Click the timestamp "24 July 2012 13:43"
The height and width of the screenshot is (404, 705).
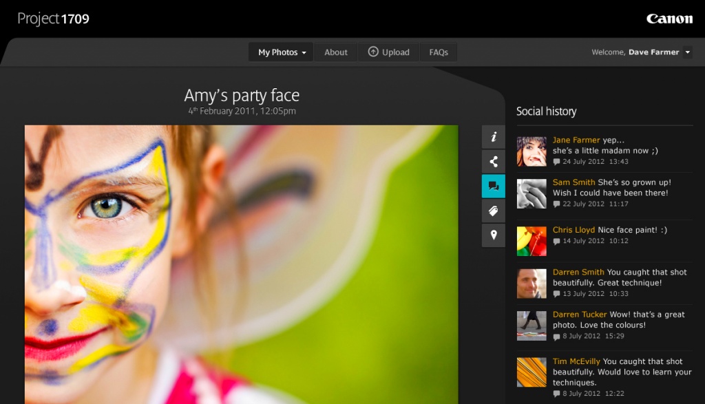596,162
